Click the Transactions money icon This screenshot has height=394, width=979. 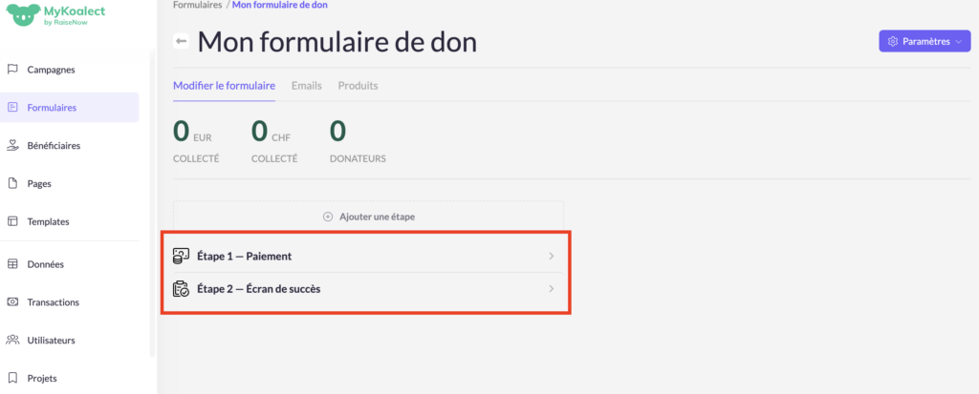12,302
